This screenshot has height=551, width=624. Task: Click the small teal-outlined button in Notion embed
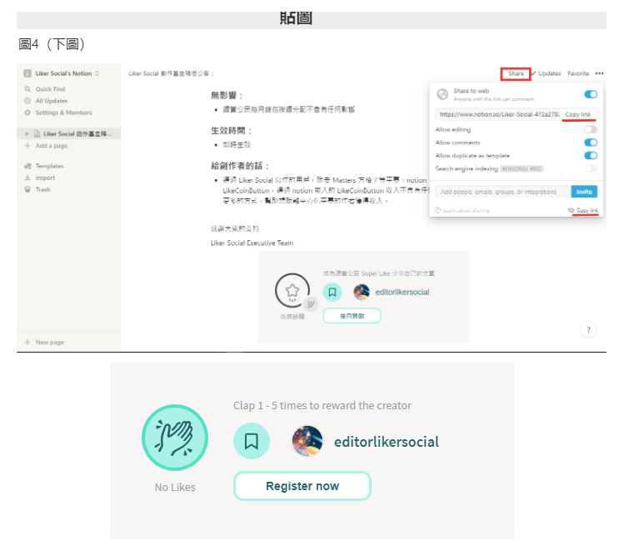tap(352, 316)
